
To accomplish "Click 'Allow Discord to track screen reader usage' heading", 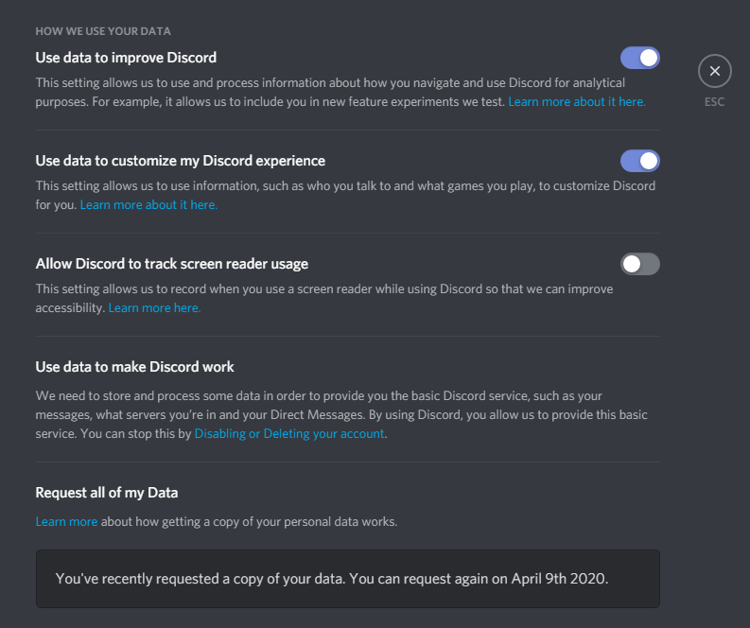I will click(171, 264).
